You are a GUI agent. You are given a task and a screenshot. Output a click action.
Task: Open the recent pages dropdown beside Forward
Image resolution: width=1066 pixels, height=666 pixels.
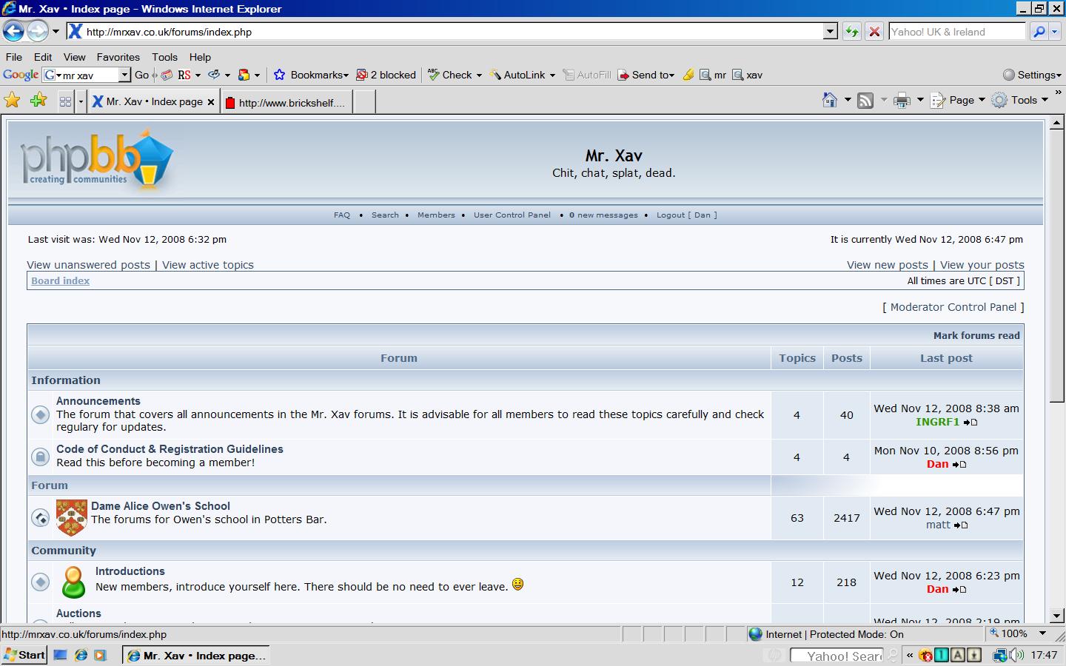point(56,32)
